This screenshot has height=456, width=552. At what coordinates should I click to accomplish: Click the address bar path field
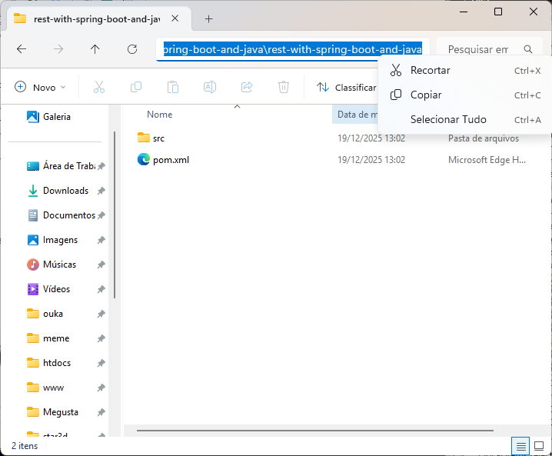point(292,49)
